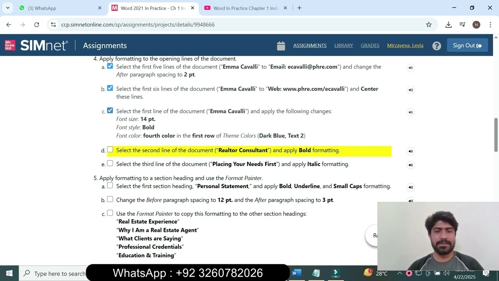Uncheck step 4b Center lines checkbox
The image size is (499, 281).
[110, 88]
